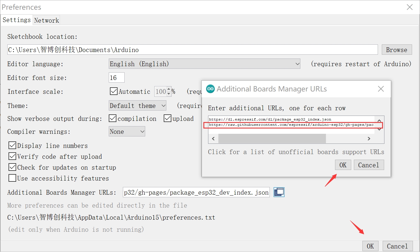Cancel the Additional Boards Manager URLs dialog
Image resolution: width=420 pixels, height=252 pixels.
click(369, 165)
